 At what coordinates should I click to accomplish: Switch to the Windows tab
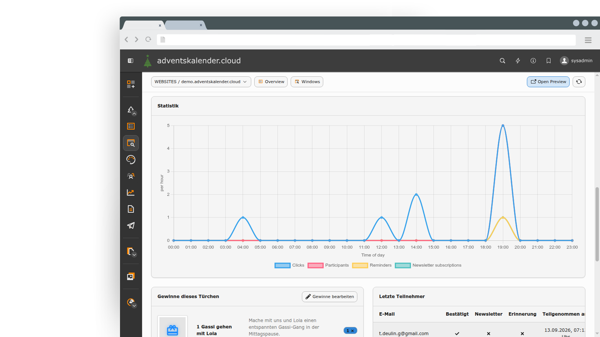coord(307,82)
